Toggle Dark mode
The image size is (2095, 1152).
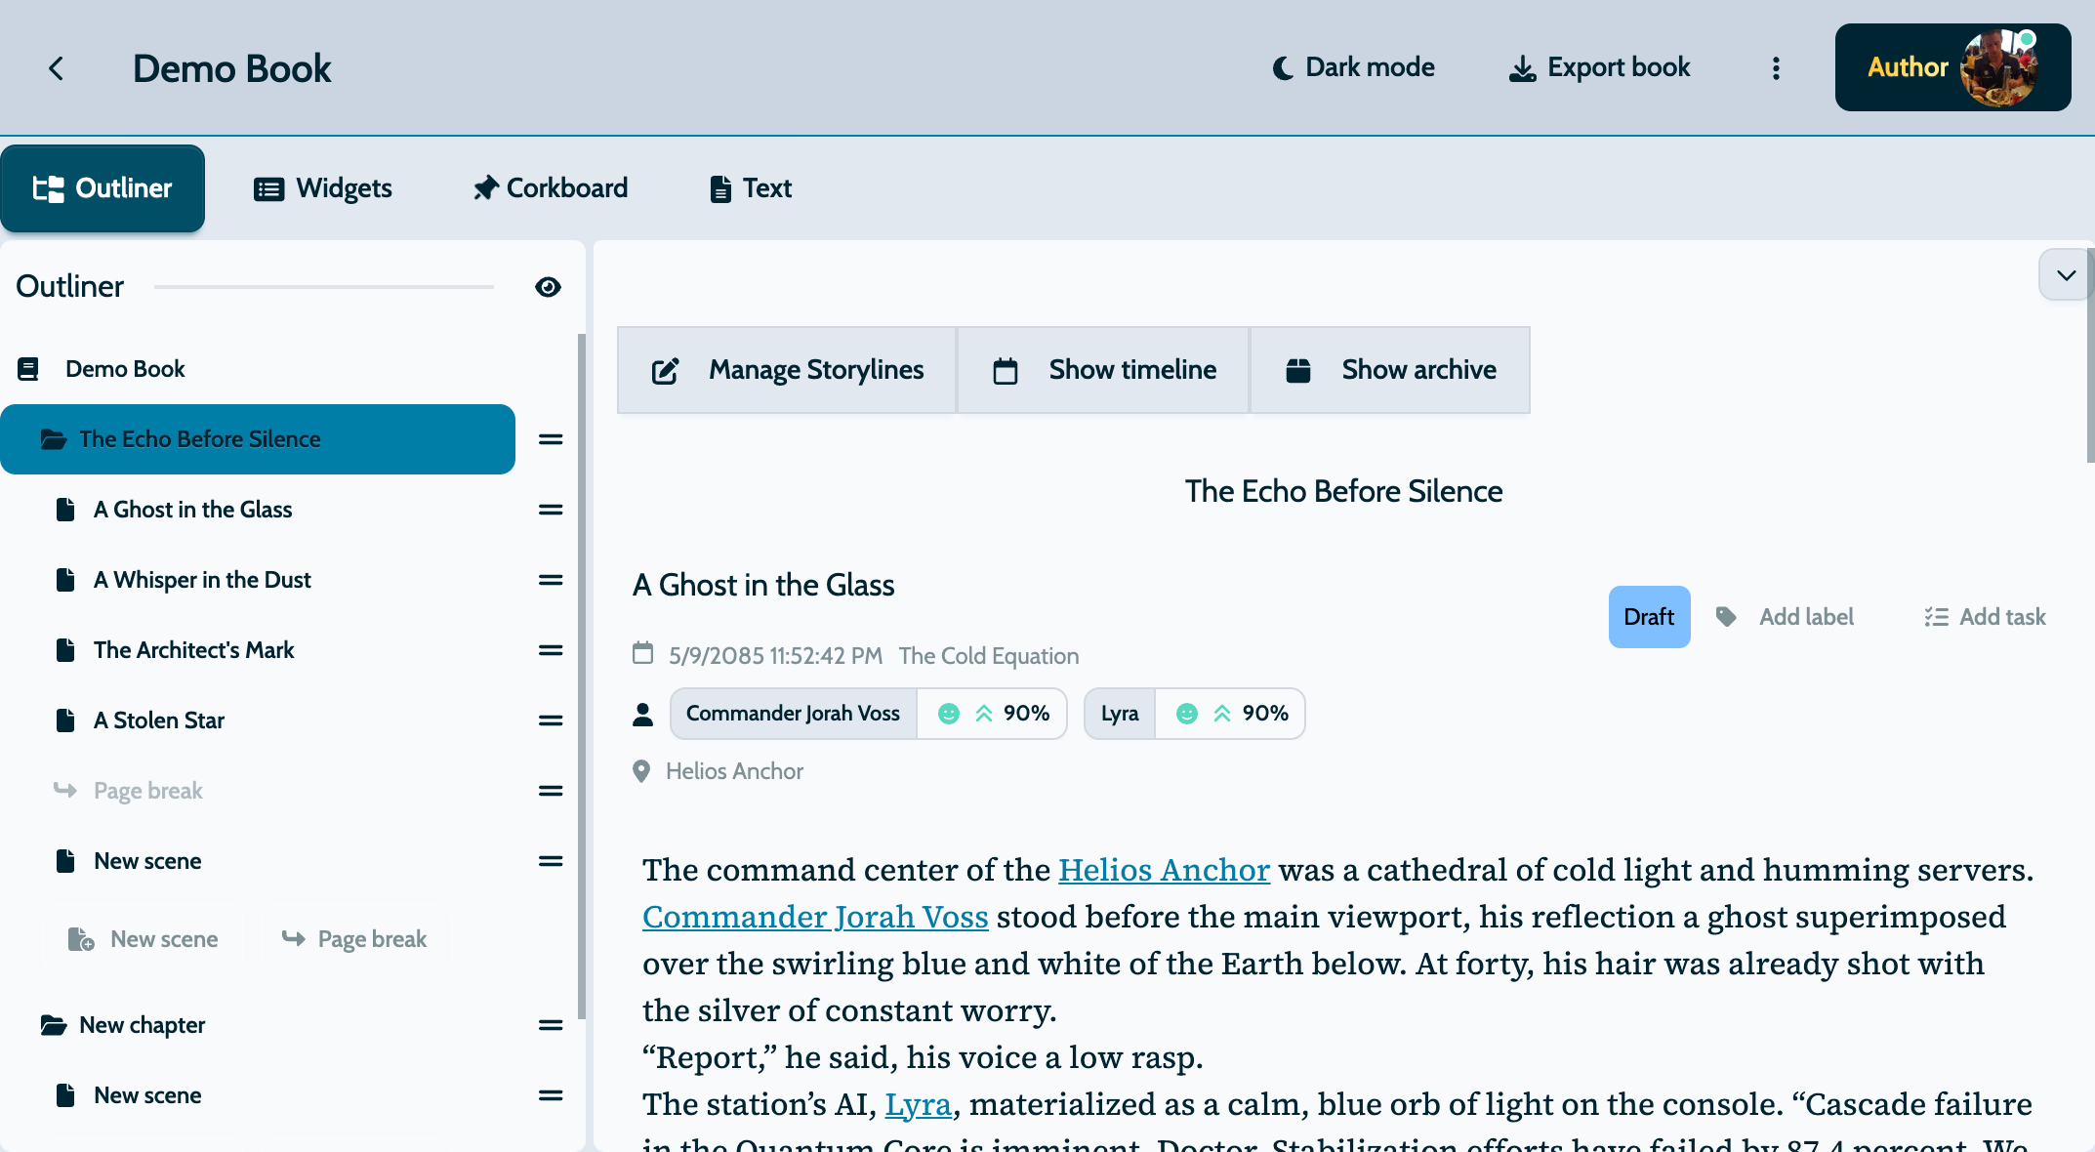click(x=1353, y=67)
